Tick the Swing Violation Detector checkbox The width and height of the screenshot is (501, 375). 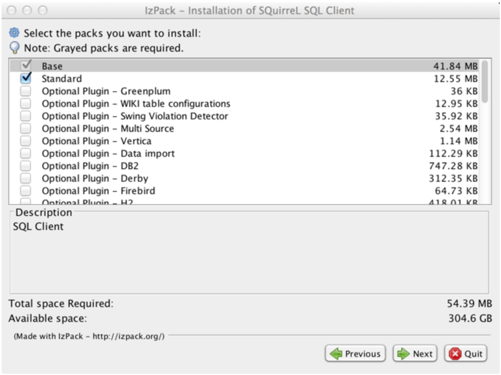(x=26, y=116)
